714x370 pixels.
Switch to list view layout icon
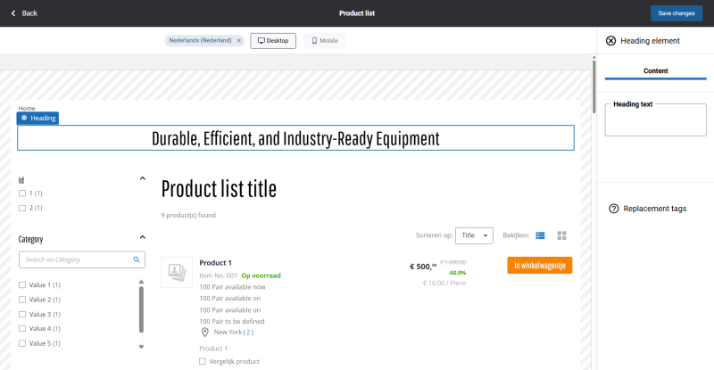pyautogui.click(x=539, y=235)
